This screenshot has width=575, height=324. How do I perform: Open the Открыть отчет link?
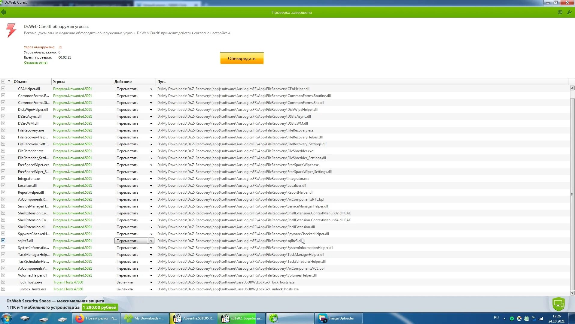click(36, 62)
